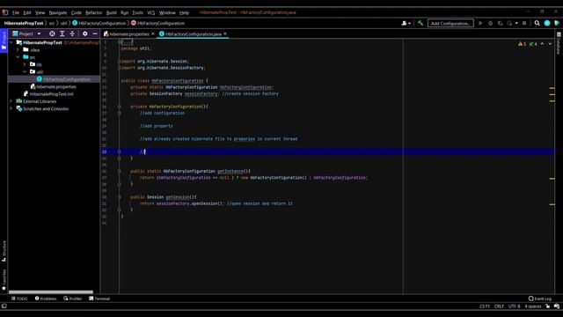The image size is (563, 317).
Task: Click cursor position 23:11 indicator
Action: (485, 306)
